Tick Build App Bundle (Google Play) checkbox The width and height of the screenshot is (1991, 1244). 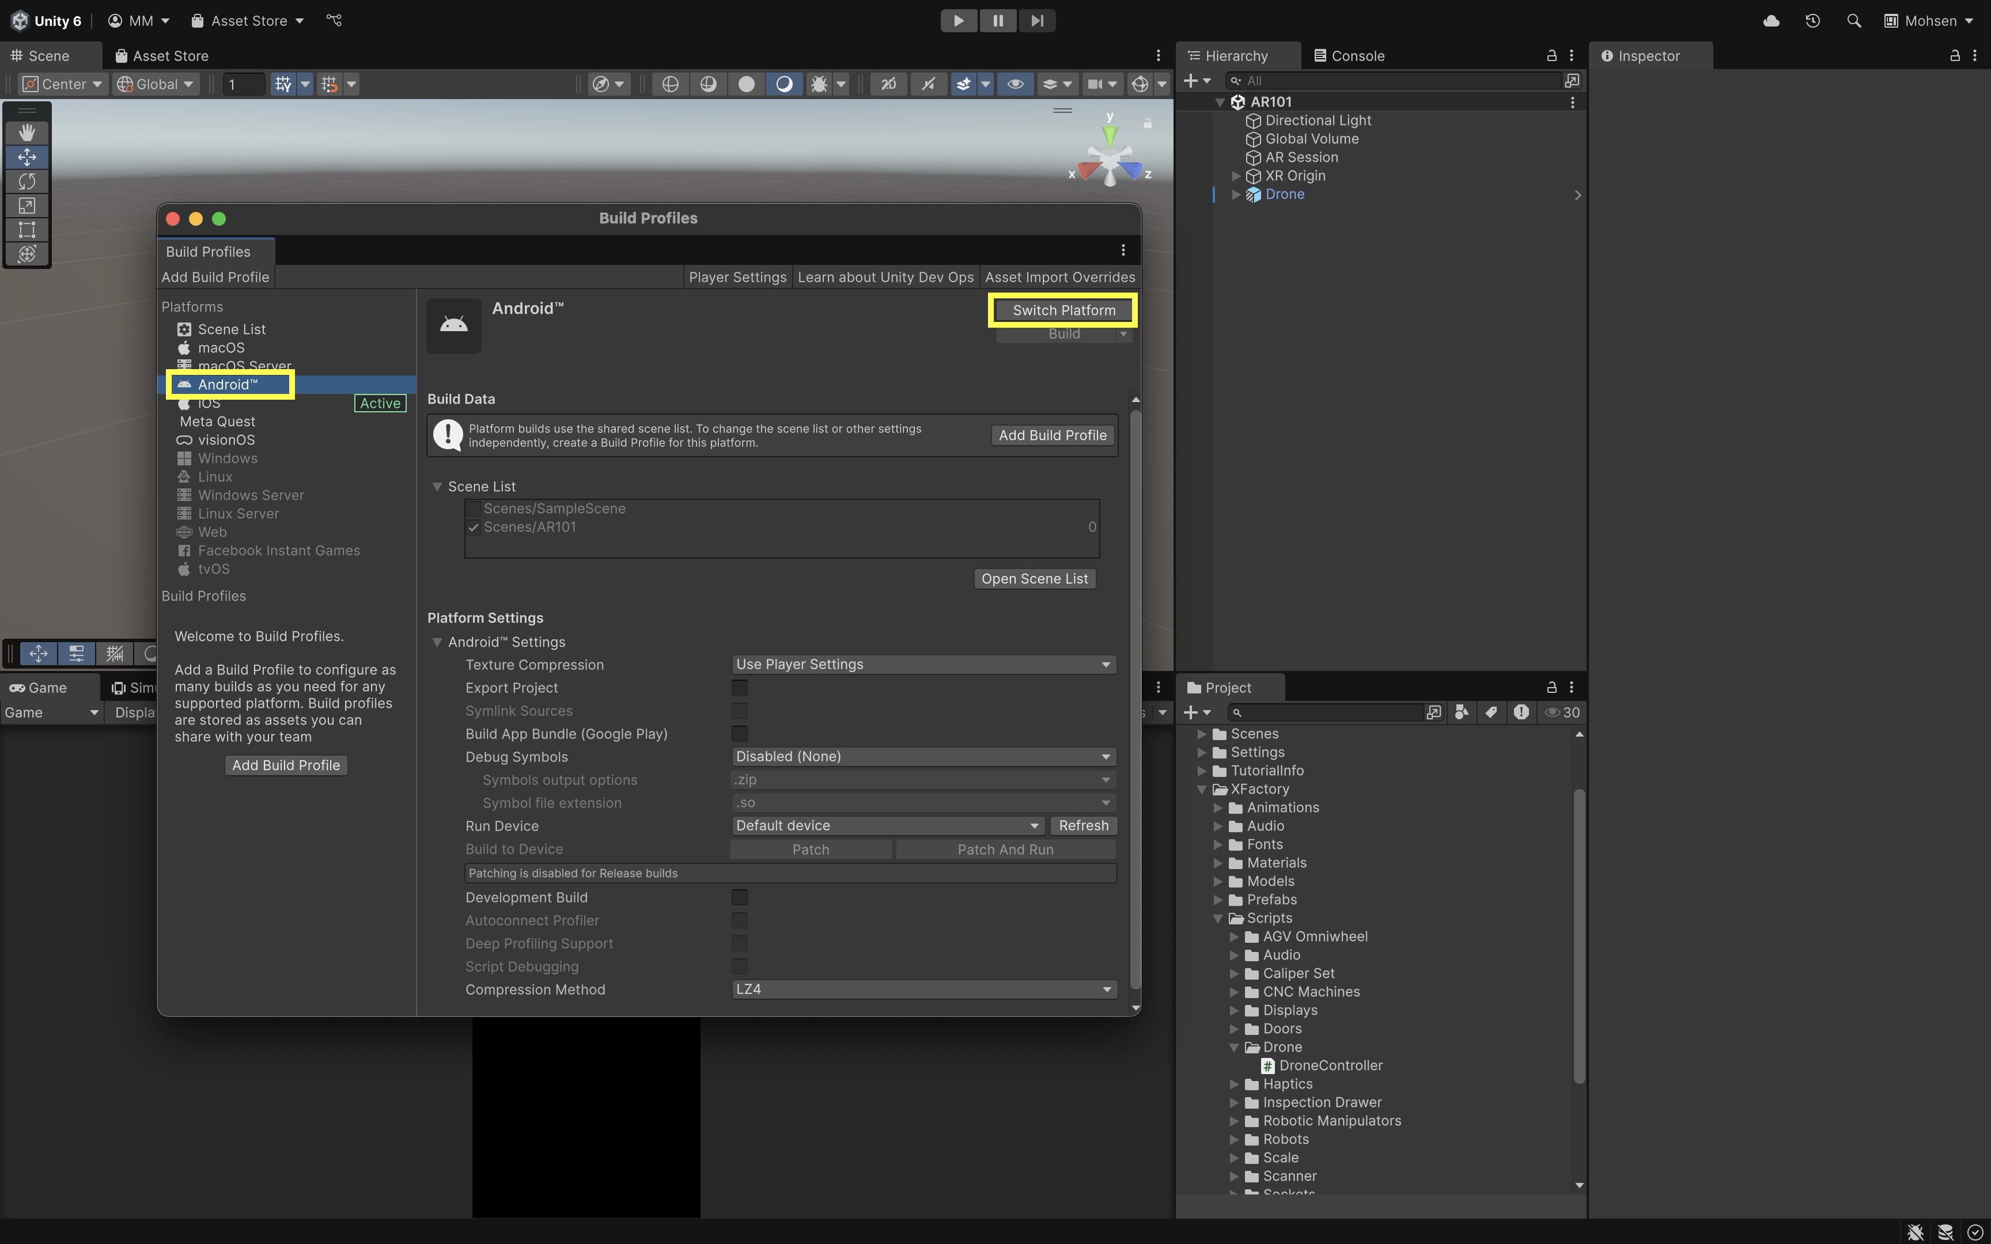coord(740,733)
